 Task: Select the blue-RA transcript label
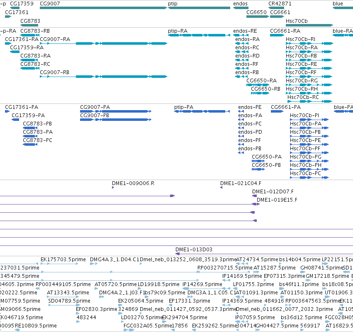343,31
